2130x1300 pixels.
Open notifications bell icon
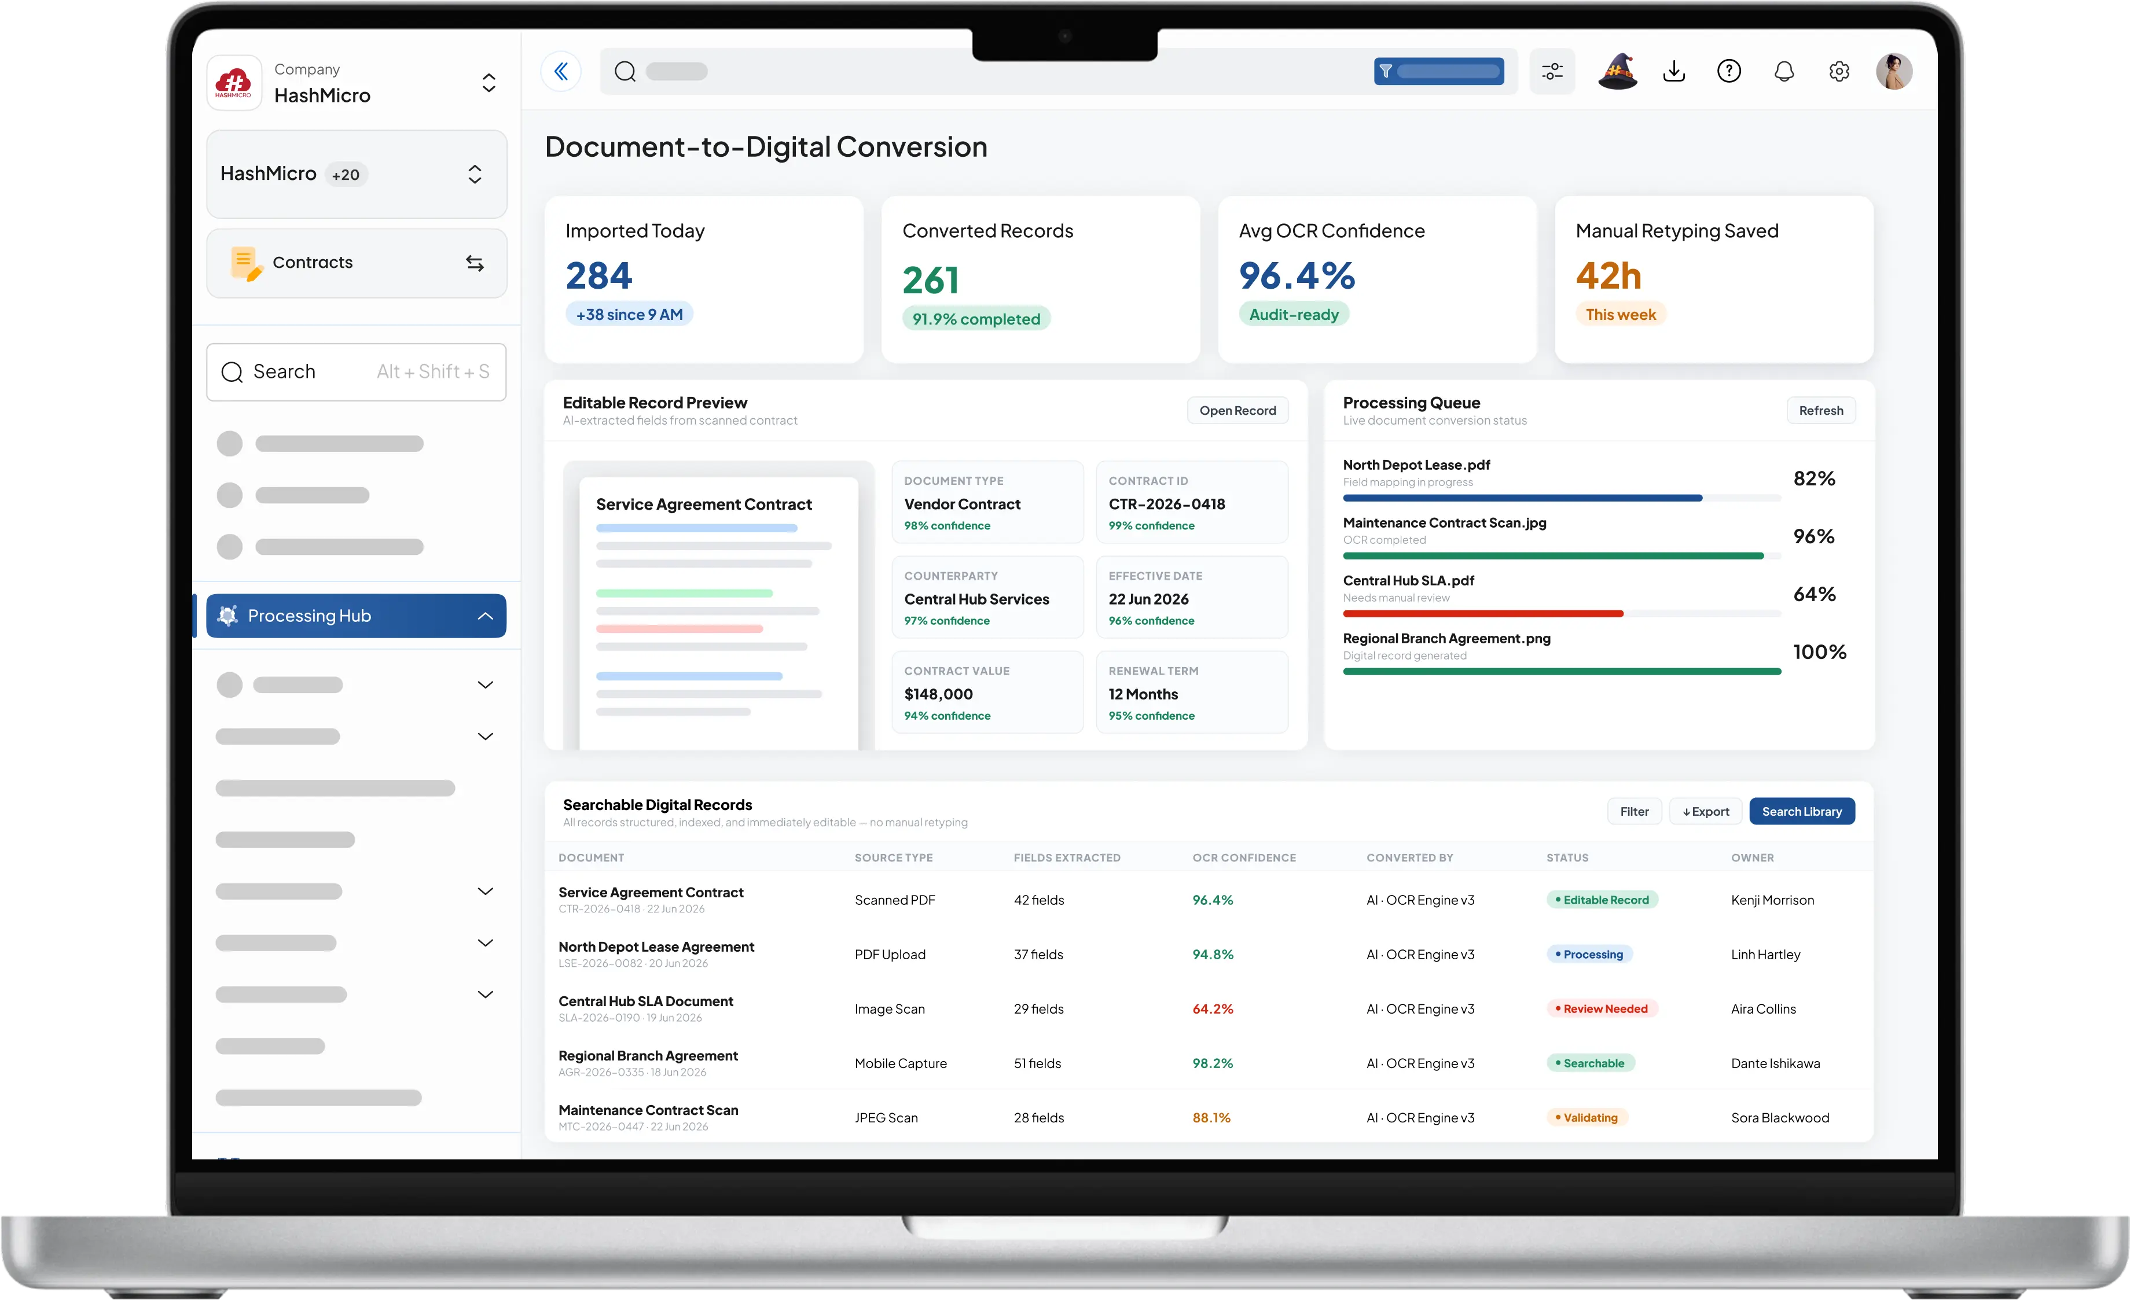point(1784,72)
